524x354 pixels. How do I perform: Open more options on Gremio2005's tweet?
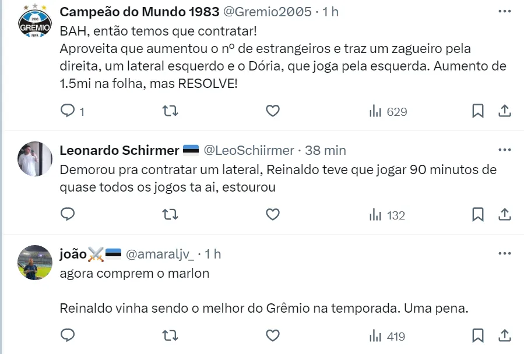[x=505, y=12]
